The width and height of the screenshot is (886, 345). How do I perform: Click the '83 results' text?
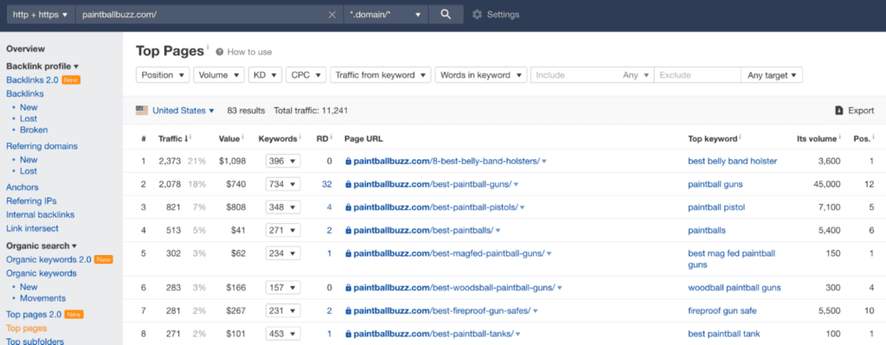click(246, 111)
